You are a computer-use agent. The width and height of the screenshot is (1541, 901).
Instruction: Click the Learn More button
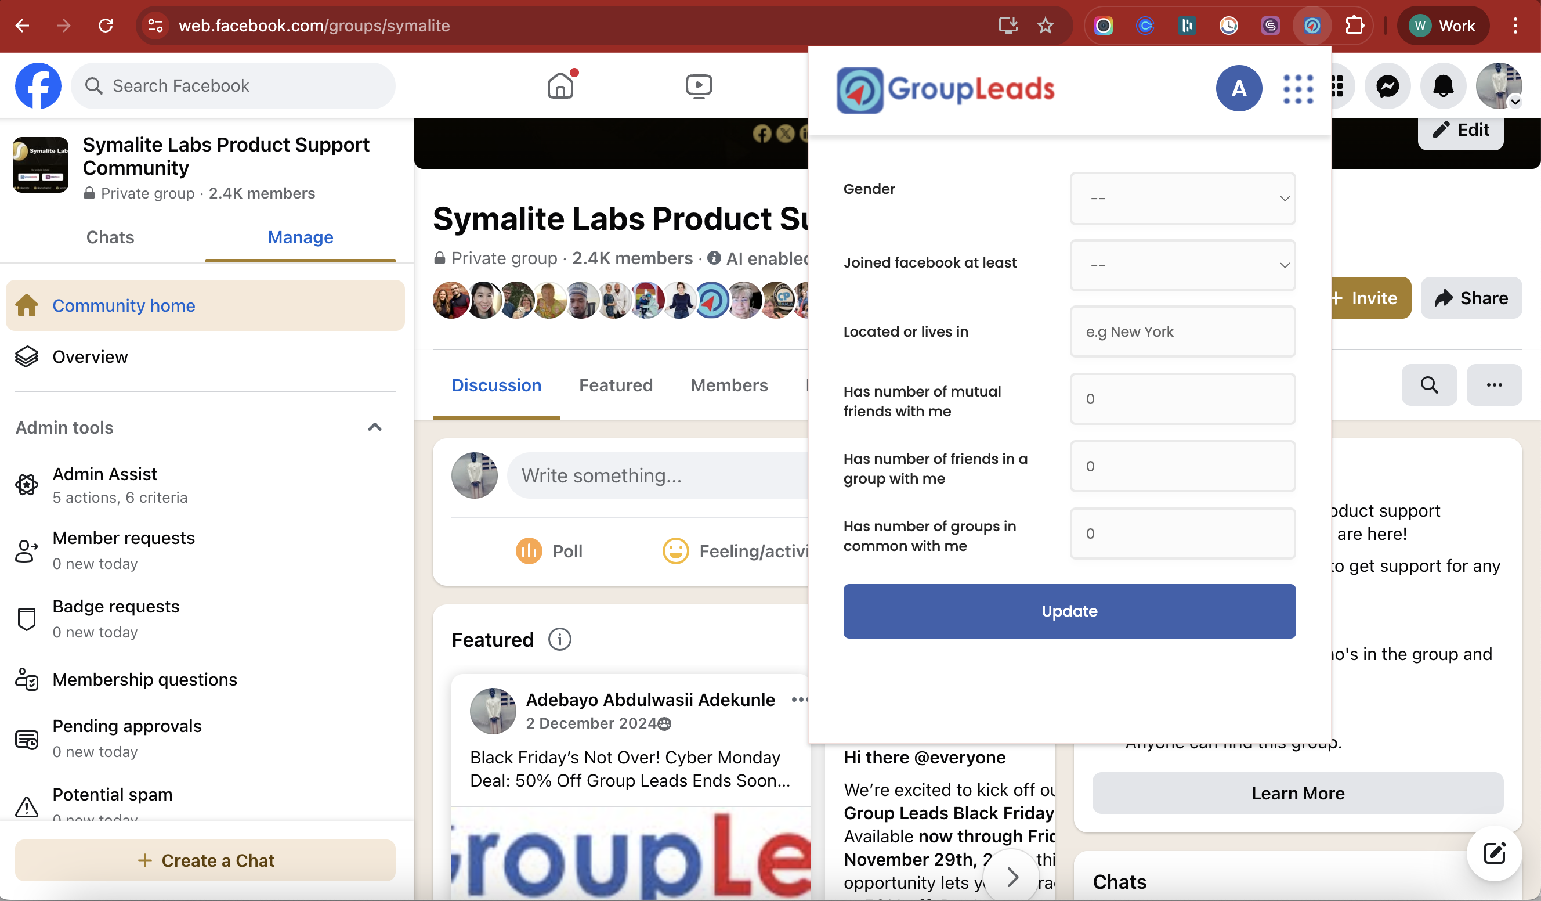pyautogui.click(x=1298, y=793)
